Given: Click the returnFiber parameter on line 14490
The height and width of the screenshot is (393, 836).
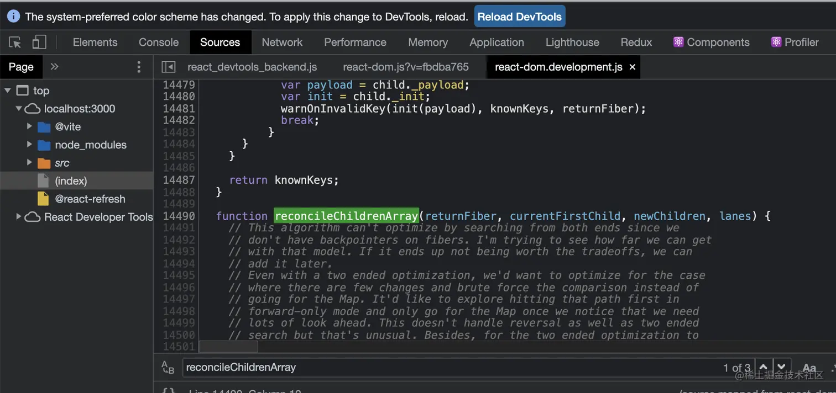Looking at the screenshot, I should pos(461,216).
